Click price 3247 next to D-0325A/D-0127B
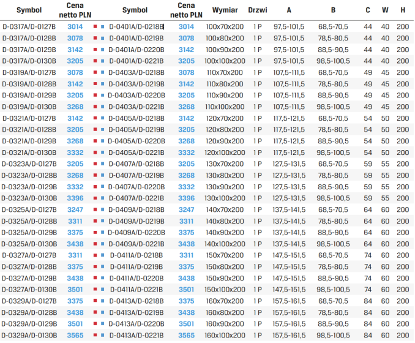415x343 pixels. pos(75,209)
